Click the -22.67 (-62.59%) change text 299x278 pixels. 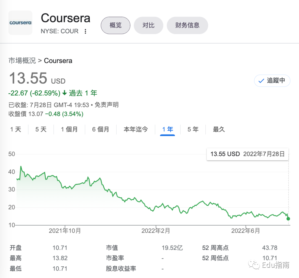coord(34,93)
